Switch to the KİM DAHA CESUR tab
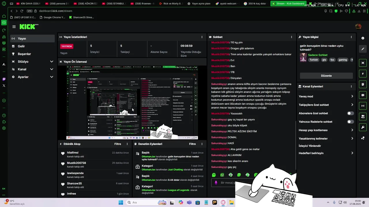369x207 pixels. (28, 4)
